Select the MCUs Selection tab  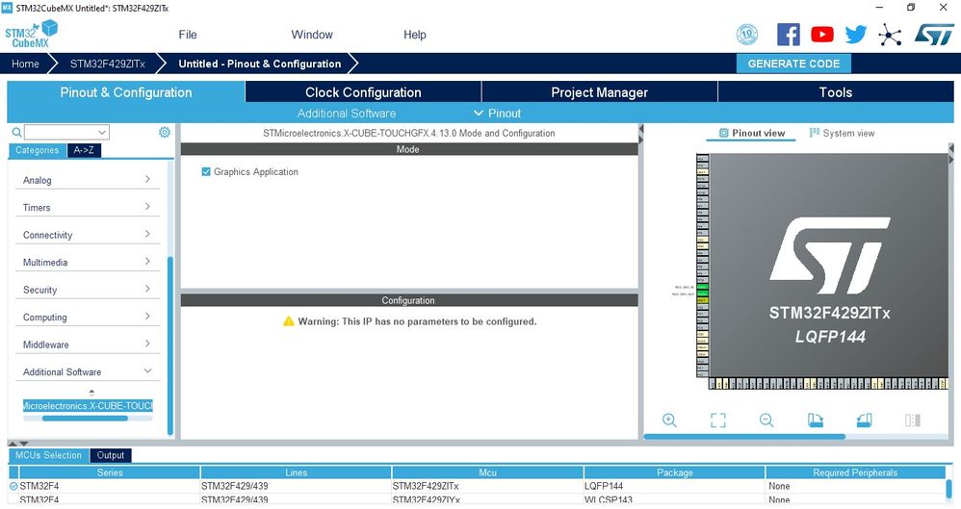pyautogui.click(x=48, y=455)
